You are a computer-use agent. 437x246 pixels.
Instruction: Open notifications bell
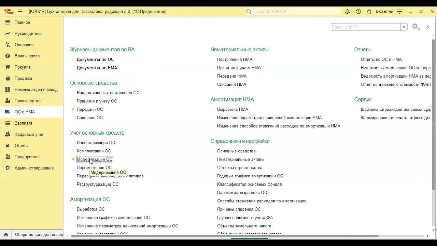click(347, 11)
